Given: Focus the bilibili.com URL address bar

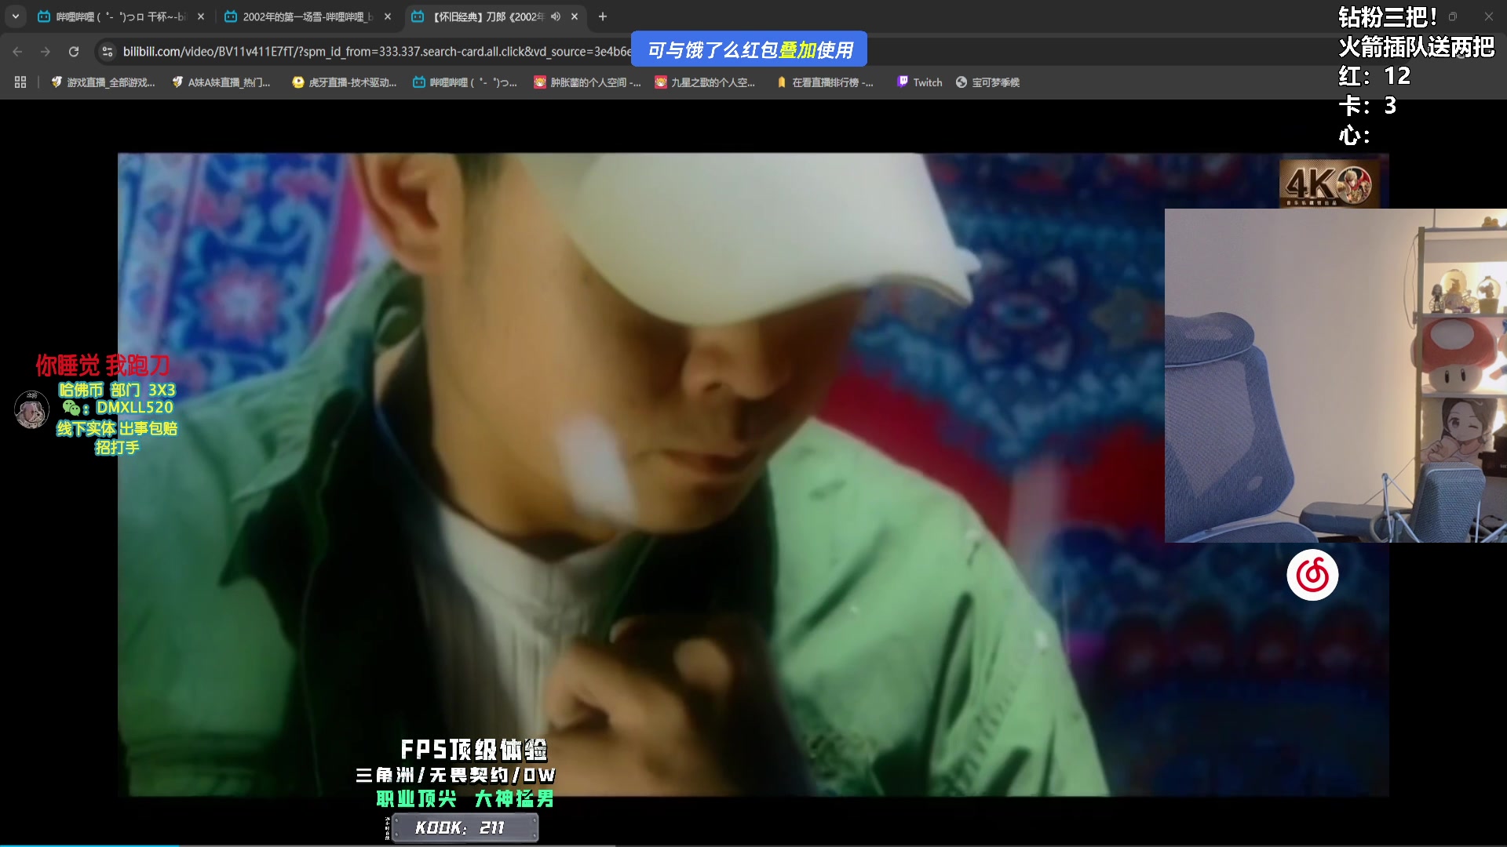Looking at the screenshot, I should click(377, 52).
